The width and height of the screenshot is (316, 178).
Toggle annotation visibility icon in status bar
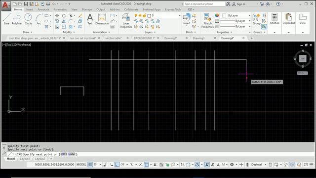207,165
